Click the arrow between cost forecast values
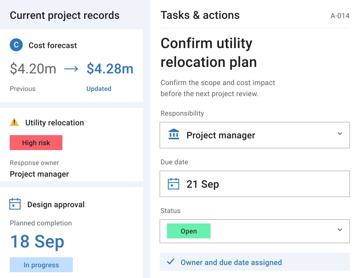The width and height of the screenshot is (360, 278). tap(71, 69)
